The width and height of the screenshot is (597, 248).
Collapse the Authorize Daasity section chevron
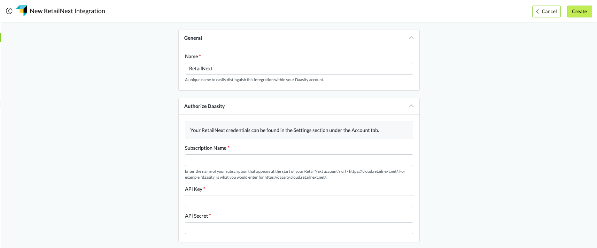click(x=411, y=106)
